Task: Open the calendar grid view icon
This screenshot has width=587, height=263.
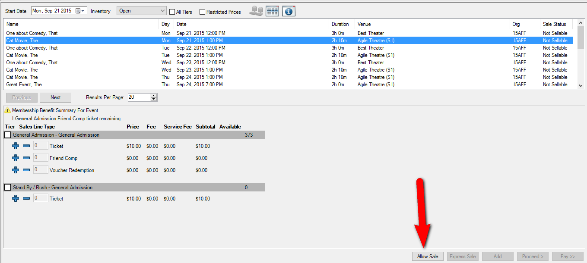Action: tap(272, 11)
